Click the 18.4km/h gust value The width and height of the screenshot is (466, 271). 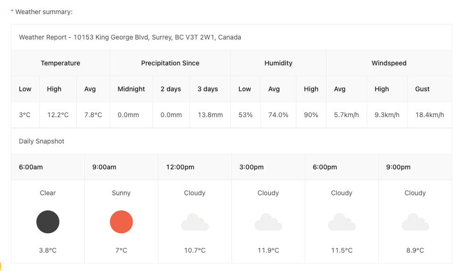430,115
